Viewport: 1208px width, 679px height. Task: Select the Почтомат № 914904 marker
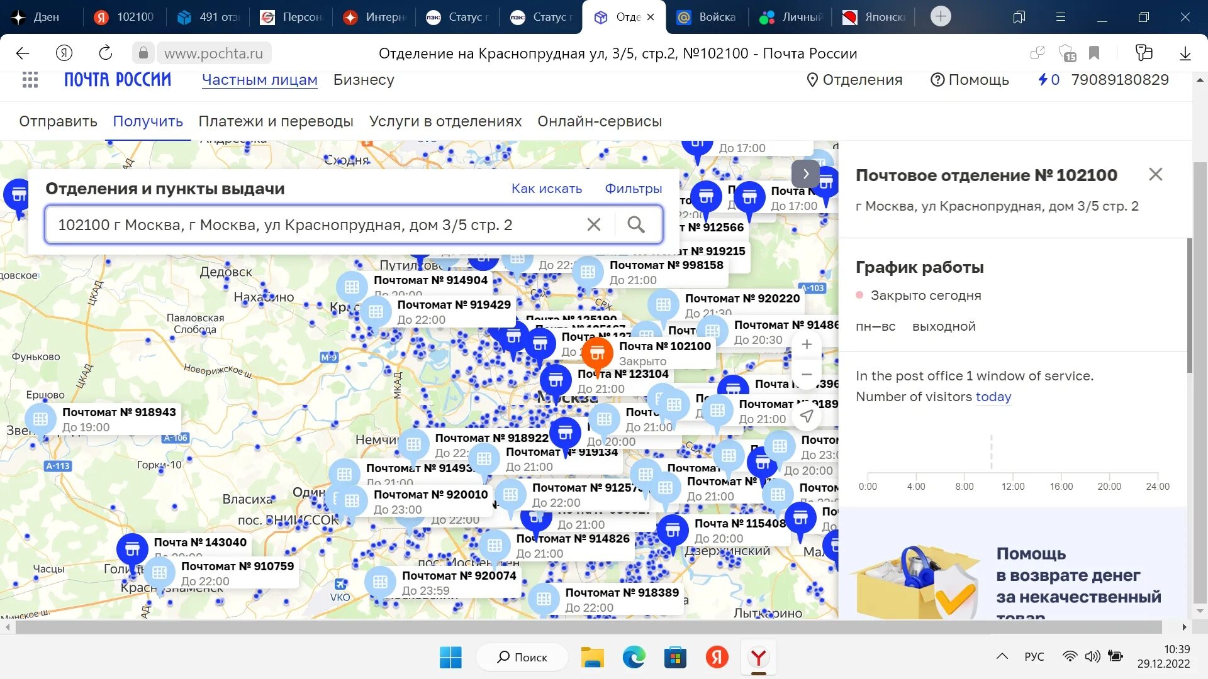(x=352, y=288)
